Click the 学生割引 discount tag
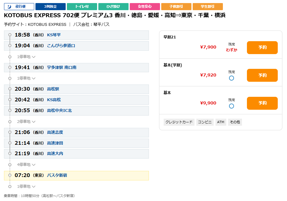Screen dimensions: 287x201 (x=207, y=6)
